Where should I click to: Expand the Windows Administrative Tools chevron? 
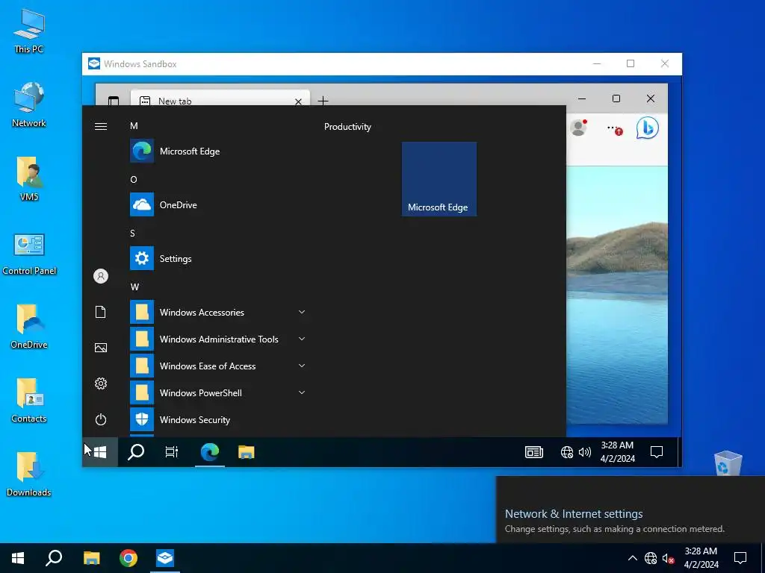(302, 339)
